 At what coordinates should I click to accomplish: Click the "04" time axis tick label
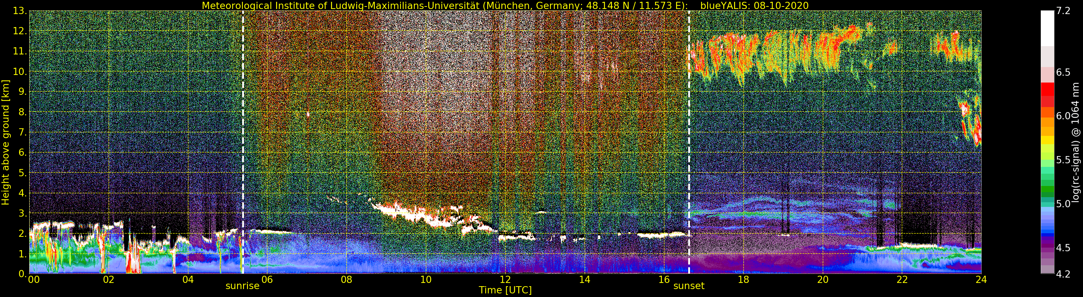pyautogui.click(x=188, y=280)
